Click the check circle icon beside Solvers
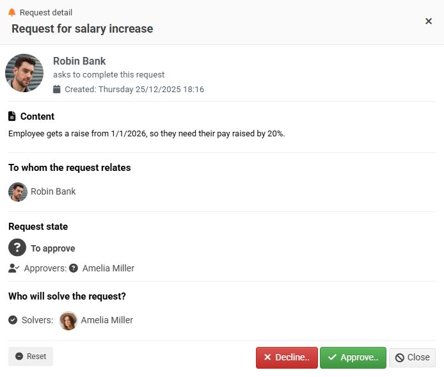The image size is (444, 377). (x=13, y=320)
